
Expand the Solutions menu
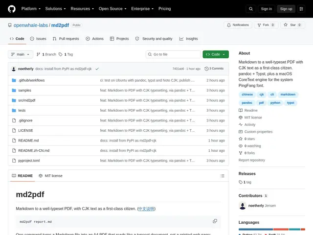55,9
